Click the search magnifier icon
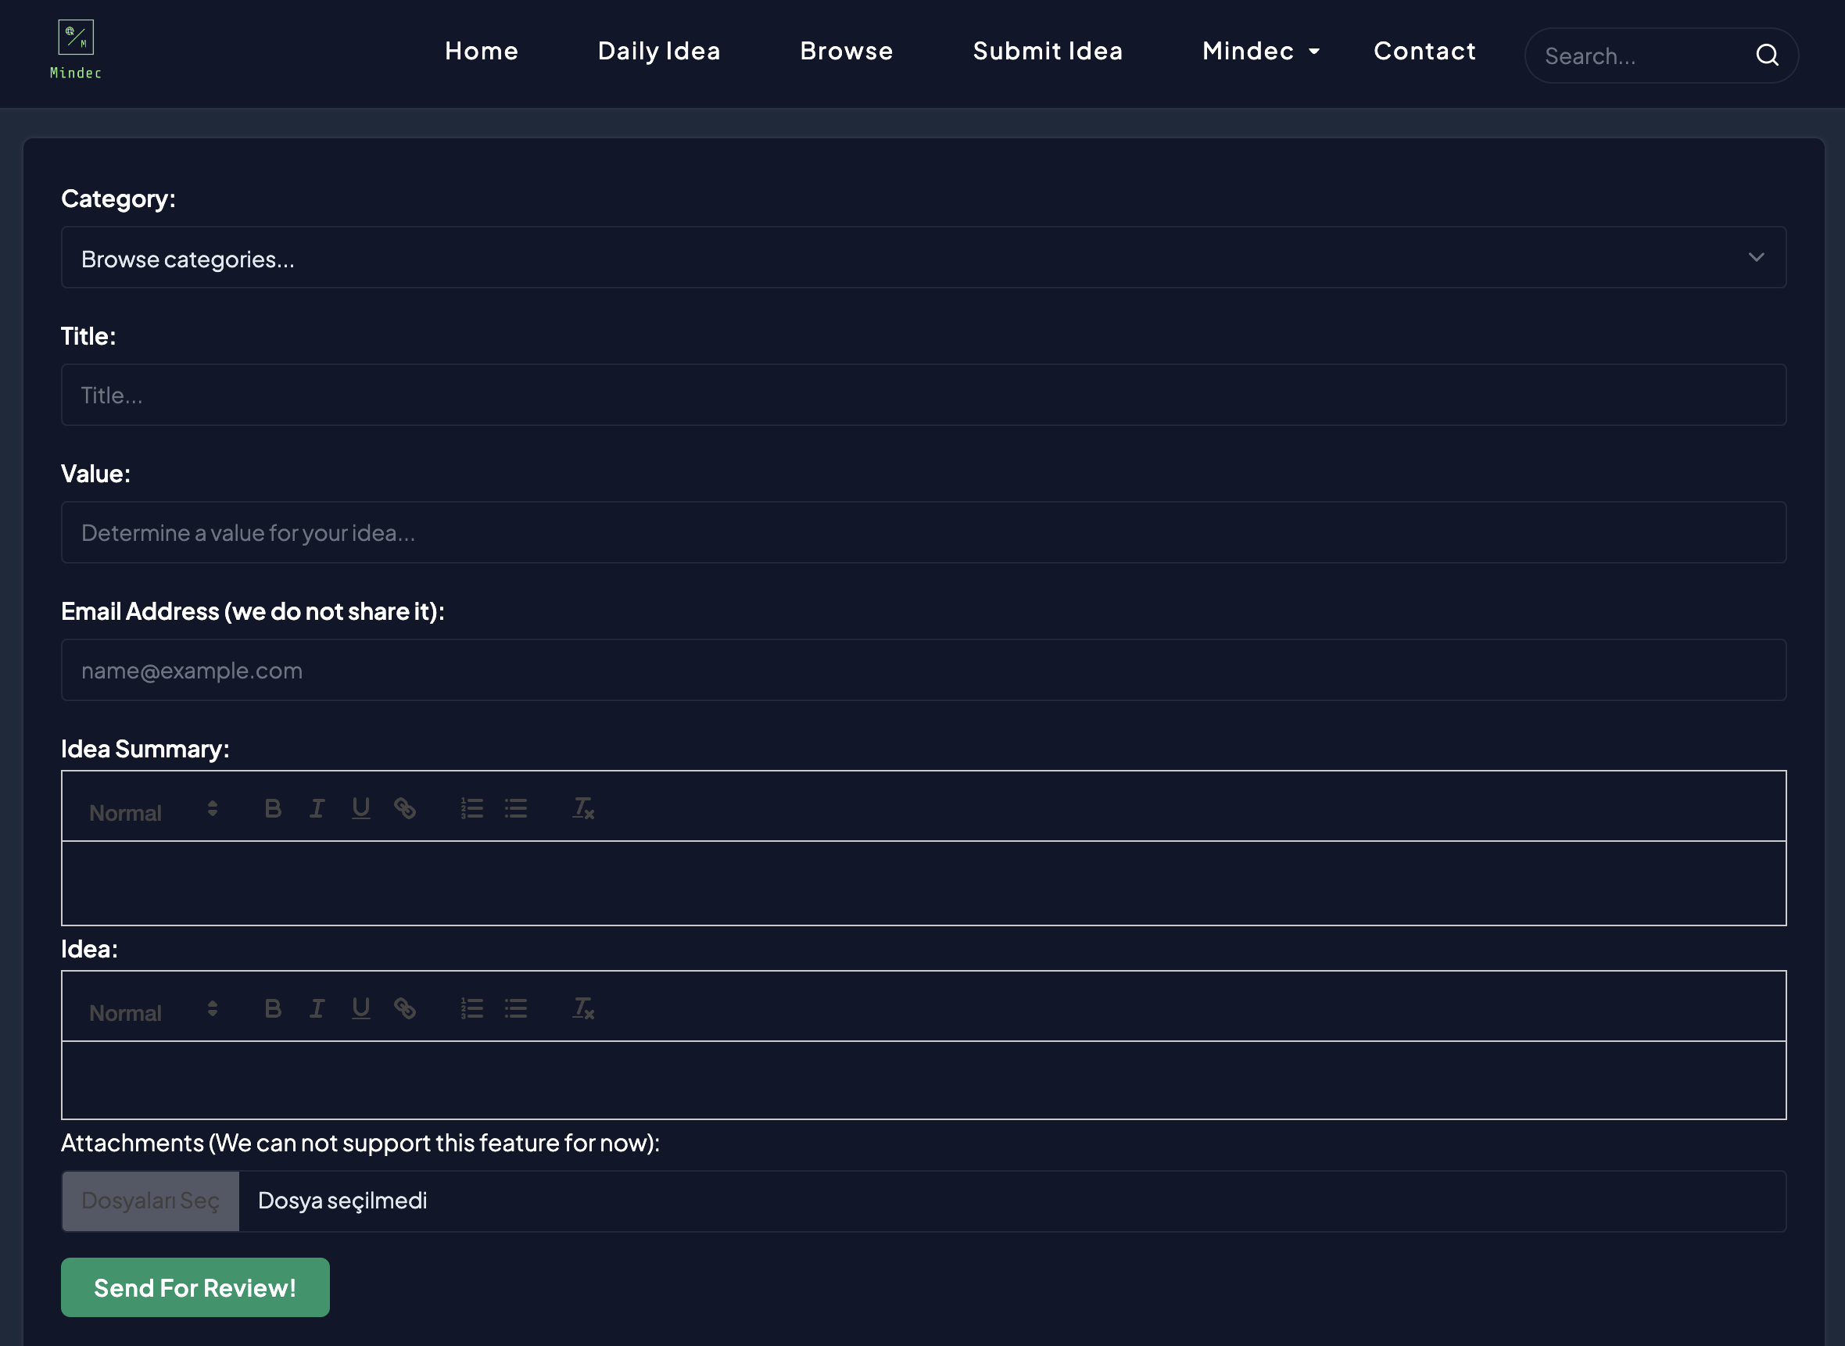 click(1767, 55)
